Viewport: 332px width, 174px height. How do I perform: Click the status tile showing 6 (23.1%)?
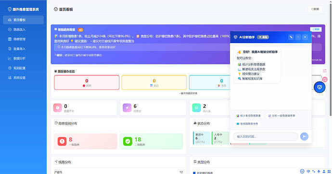(x=202, y=138)
